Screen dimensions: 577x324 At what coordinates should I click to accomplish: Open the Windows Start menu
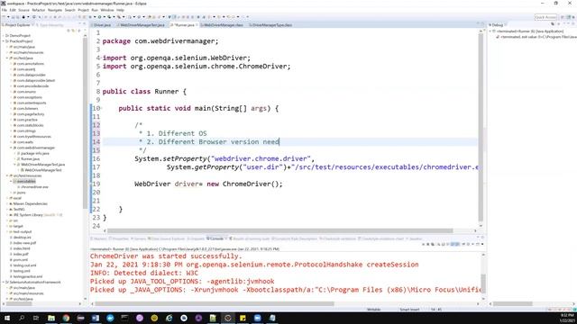point(7,318)
